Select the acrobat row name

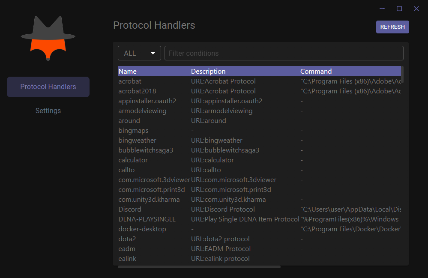130,81
